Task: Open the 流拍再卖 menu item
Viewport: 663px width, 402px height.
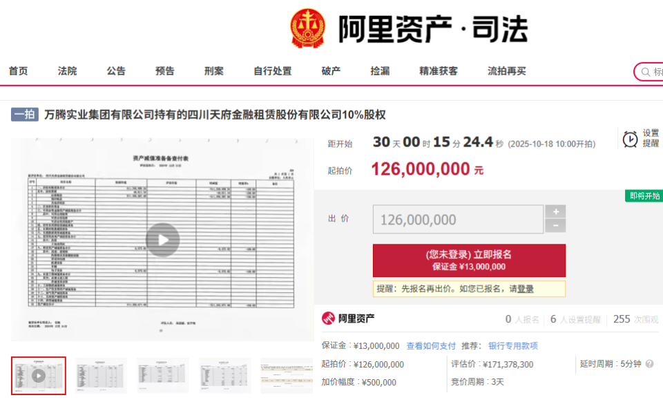Action: (x=506, y=71)
